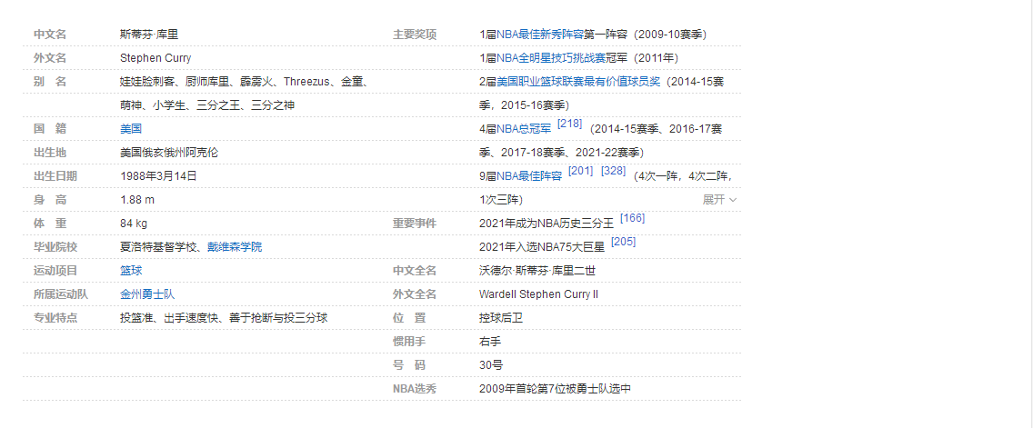The height and width of the screenshot is (428, 1033).
Task: Select the 毕业院校 field label
Action: [55, 247]
